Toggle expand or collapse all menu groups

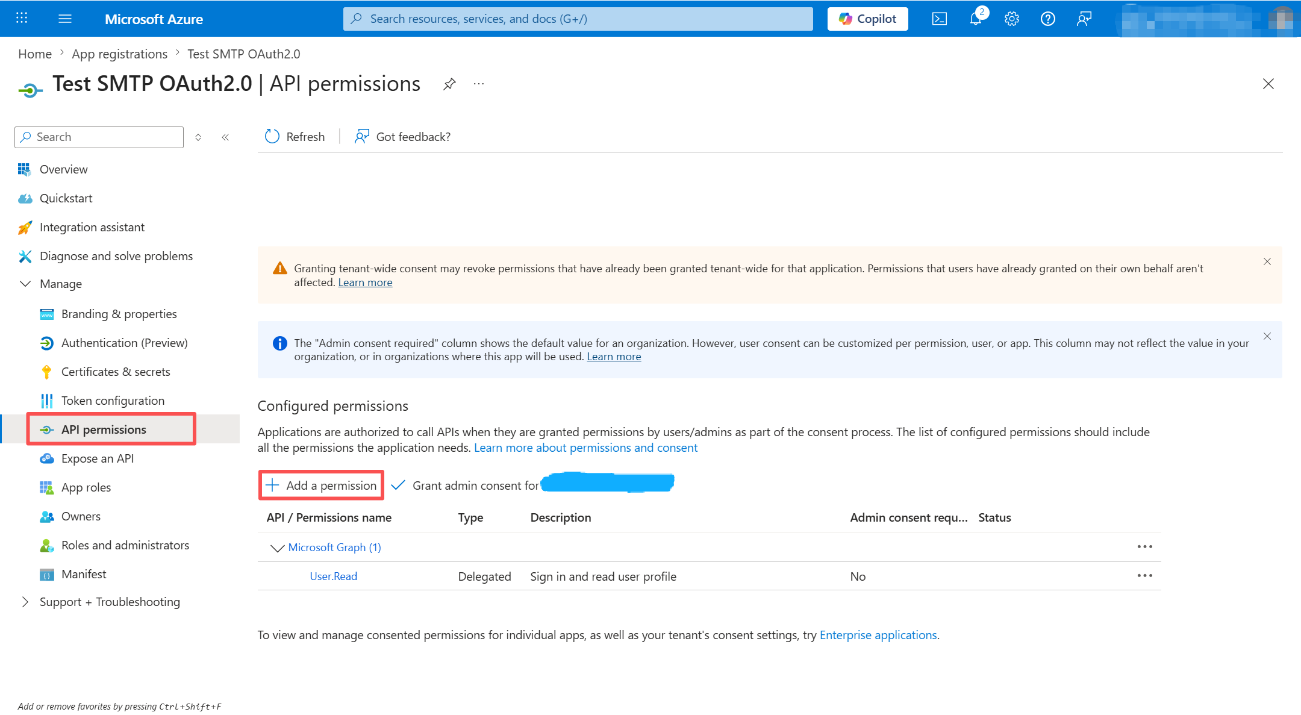tap(198, 137)
